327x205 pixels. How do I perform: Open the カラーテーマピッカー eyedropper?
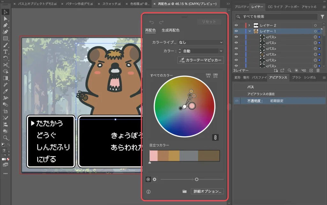pos(201,60)
